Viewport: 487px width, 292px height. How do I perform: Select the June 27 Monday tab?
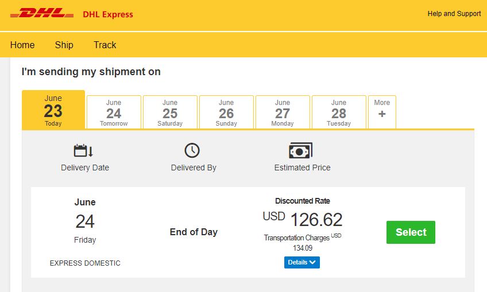tap(283, 112)
